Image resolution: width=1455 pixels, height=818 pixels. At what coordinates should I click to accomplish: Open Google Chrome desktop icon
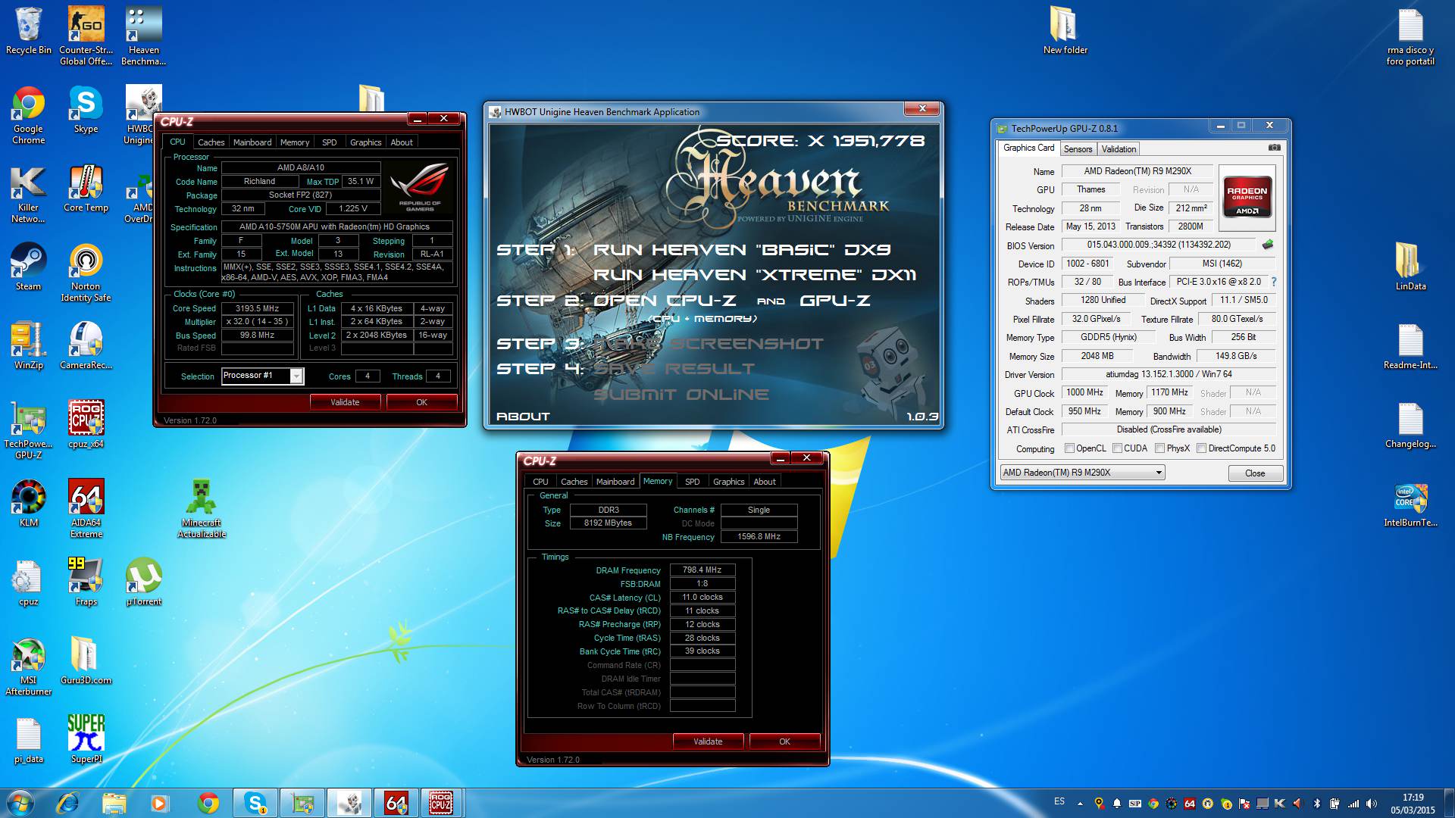pyautogui.click(x=29, y=114)
